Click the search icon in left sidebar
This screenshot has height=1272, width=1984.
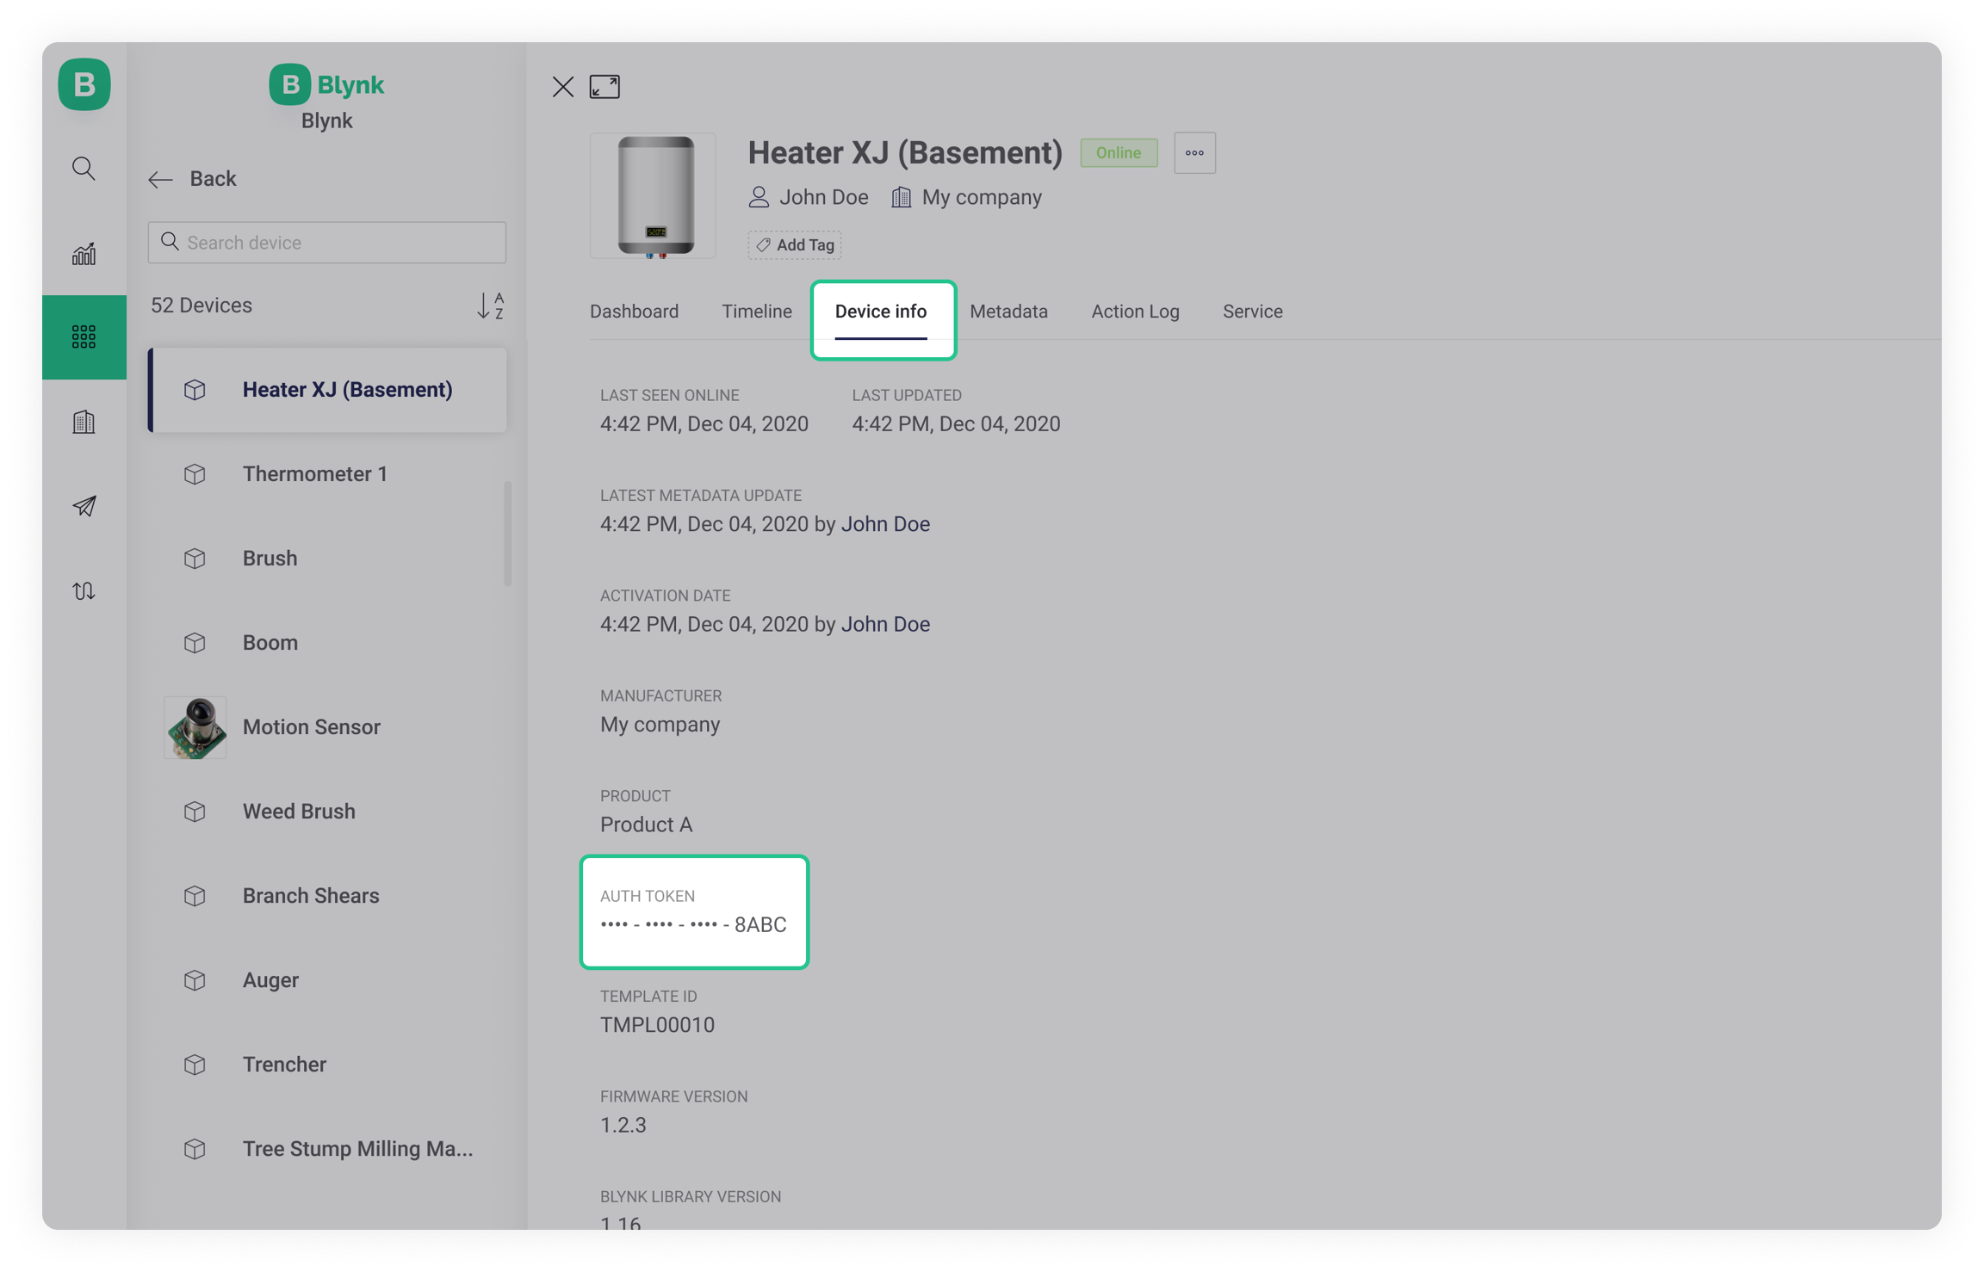click(84, 168)
